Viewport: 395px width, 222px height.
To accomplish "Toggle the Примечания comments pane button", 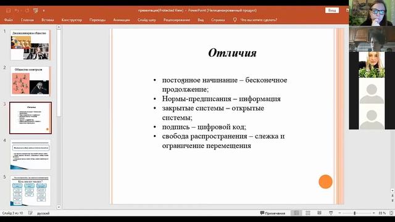I will point(273,213).
